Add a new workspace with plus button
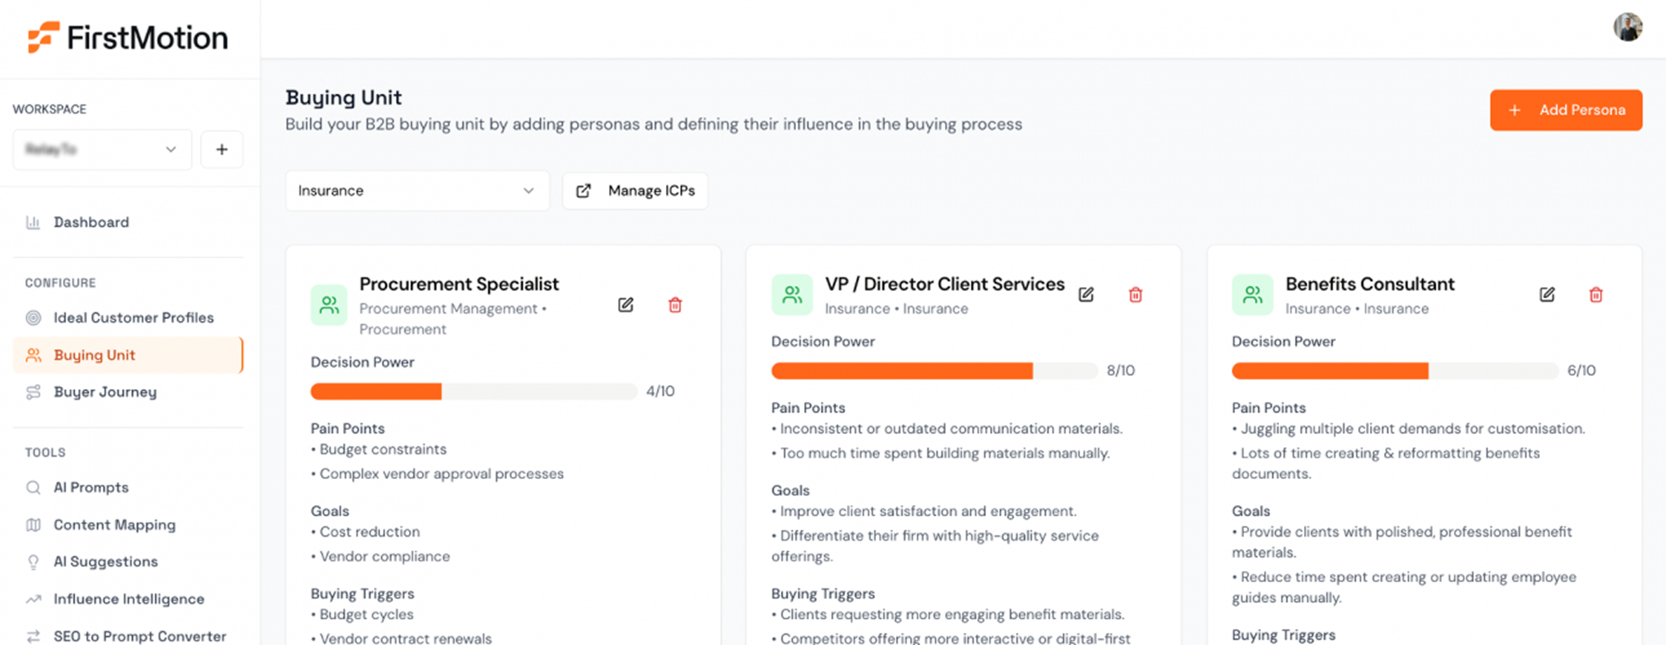Viewport: 1666px width, 645px height. pyautogui.click(x=222, y=149)
